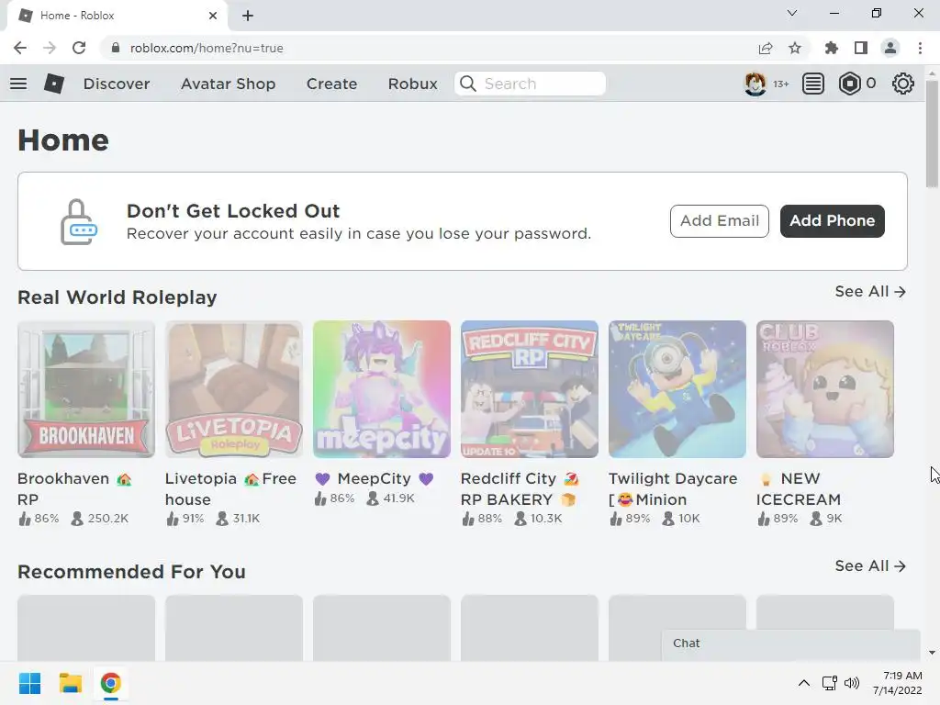This screenshot has height=705, width=940.
Task: Toggle the browser side panel icon
Action: pyautogui.click(x=861, y=48)
